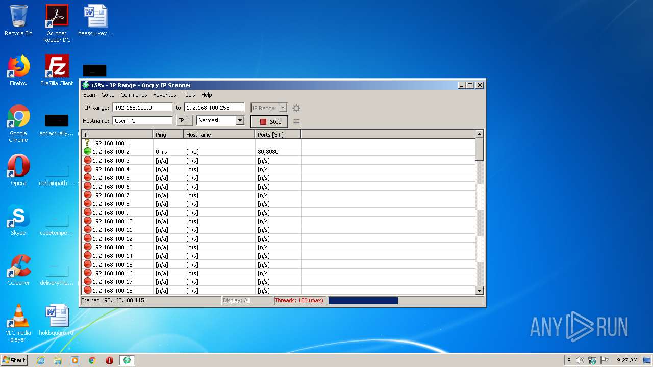Open Recycle Bin desktop icon
Viewport: 653px width, 367px height.
[18, 20]
